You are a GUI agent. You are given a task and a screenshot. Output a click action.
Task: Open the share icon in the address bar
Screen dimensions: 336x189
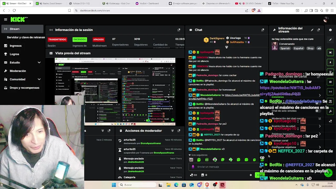coord(247,10)
